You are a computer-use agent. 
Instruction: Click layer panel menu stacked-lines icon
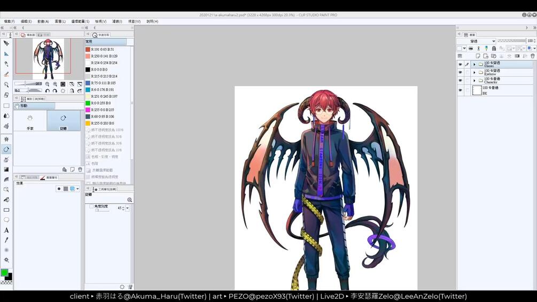(460, 56)
